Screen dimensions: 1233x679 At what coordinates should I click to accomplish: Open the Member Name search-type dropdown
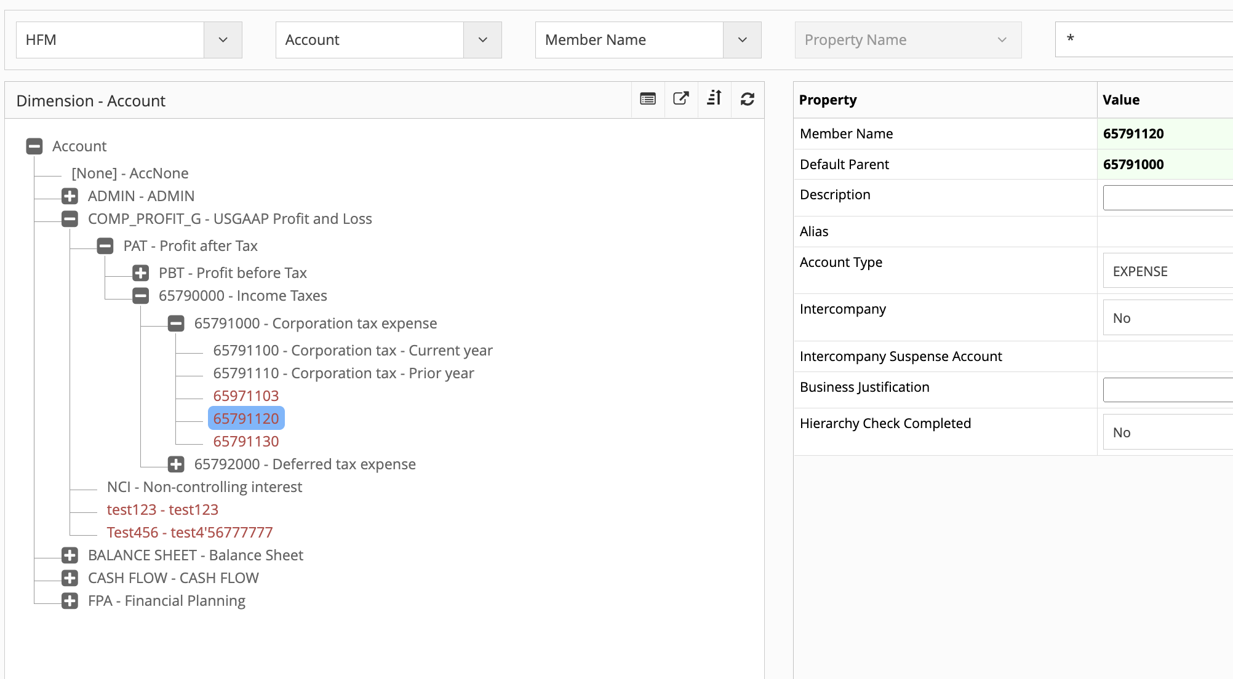[741, 39]
